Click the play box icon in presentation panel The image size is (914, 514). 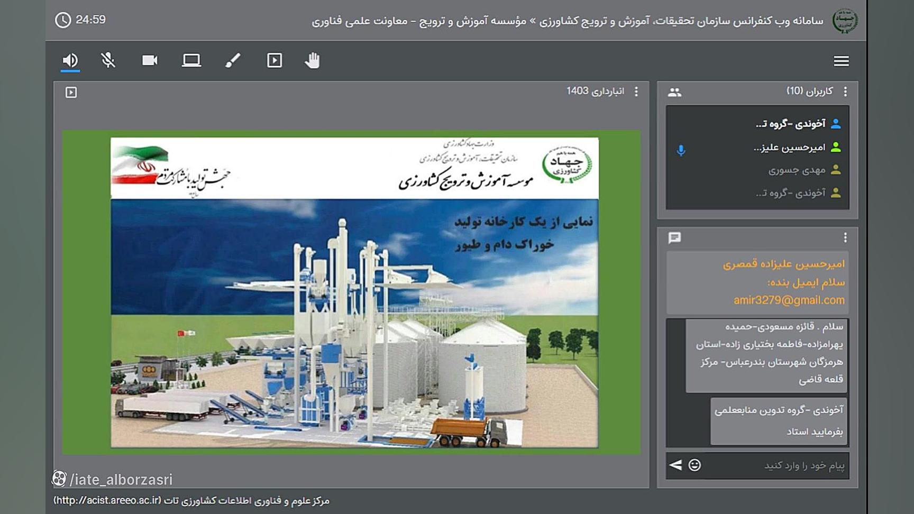[x=71, y=93]
